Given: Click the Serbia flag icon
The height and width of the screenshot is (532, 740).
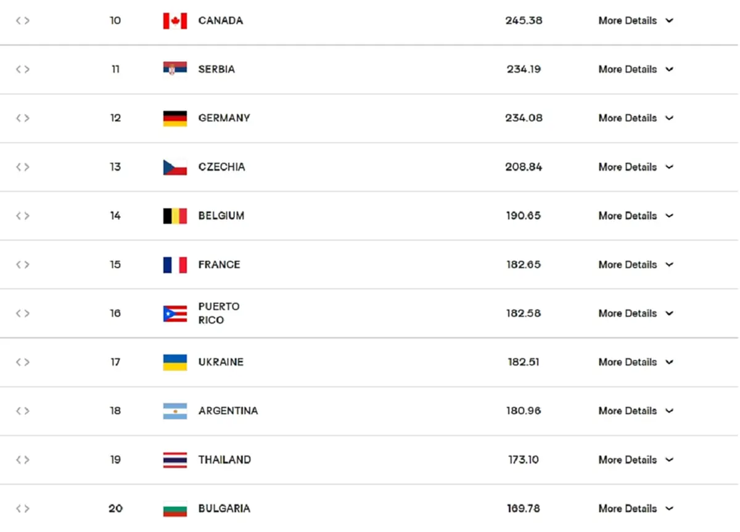Looking at the screenshot, I should point(175,70).
